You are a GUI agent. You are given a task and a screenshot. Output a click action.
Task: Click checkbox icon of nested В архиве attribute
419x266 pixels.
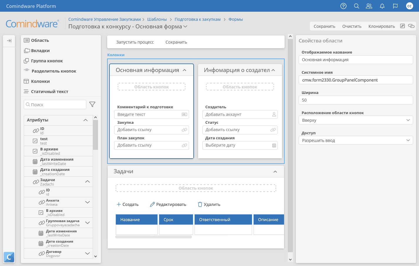[41, 213]
